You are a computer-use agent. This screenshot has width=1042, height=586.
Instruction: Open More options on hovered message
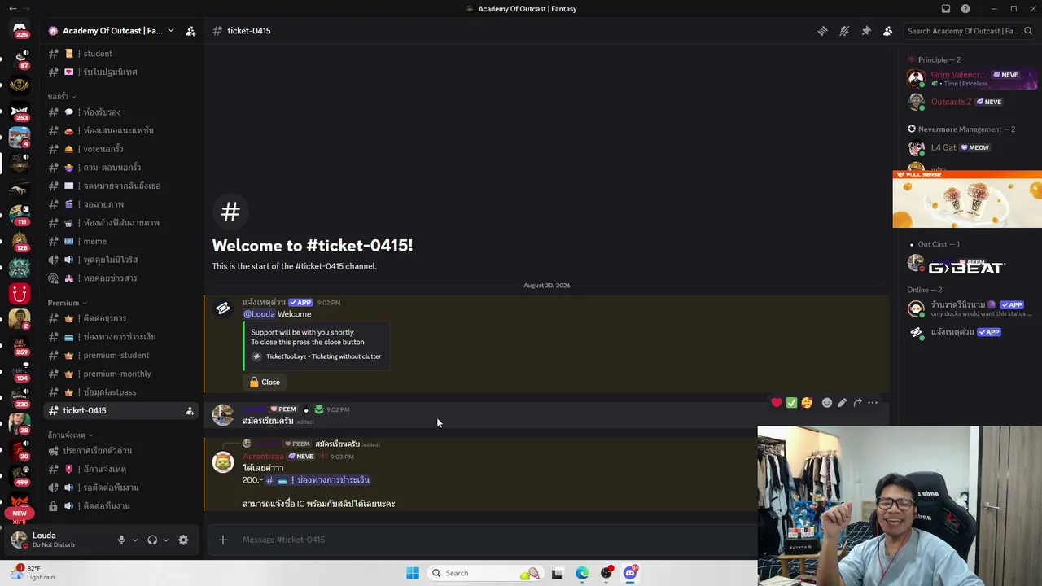(873, 403)
